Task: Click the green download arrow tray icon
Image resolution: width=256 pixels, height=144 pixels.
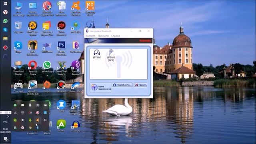Action: pos(30,120)
